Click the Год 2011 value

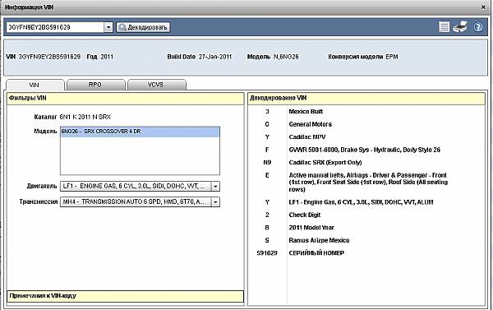[107, 57]
